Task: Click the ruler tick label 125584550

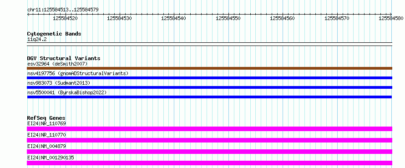Action: click(x=228, y=18)
